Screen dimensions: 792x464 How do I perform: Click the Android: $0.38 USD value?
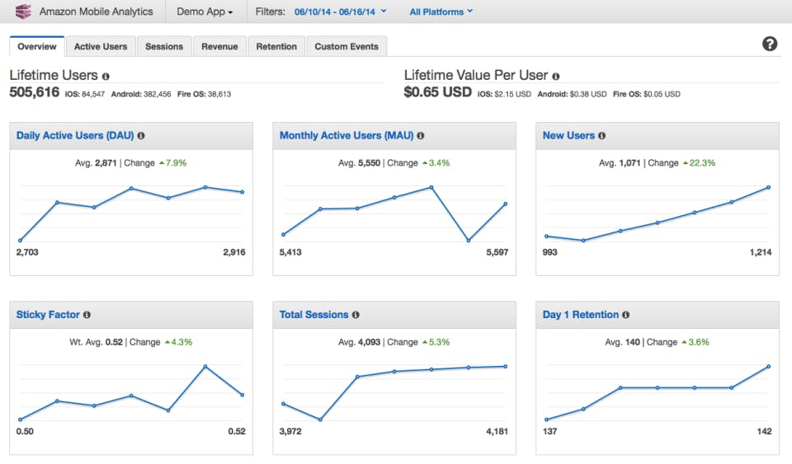click(x=572, y=94)
